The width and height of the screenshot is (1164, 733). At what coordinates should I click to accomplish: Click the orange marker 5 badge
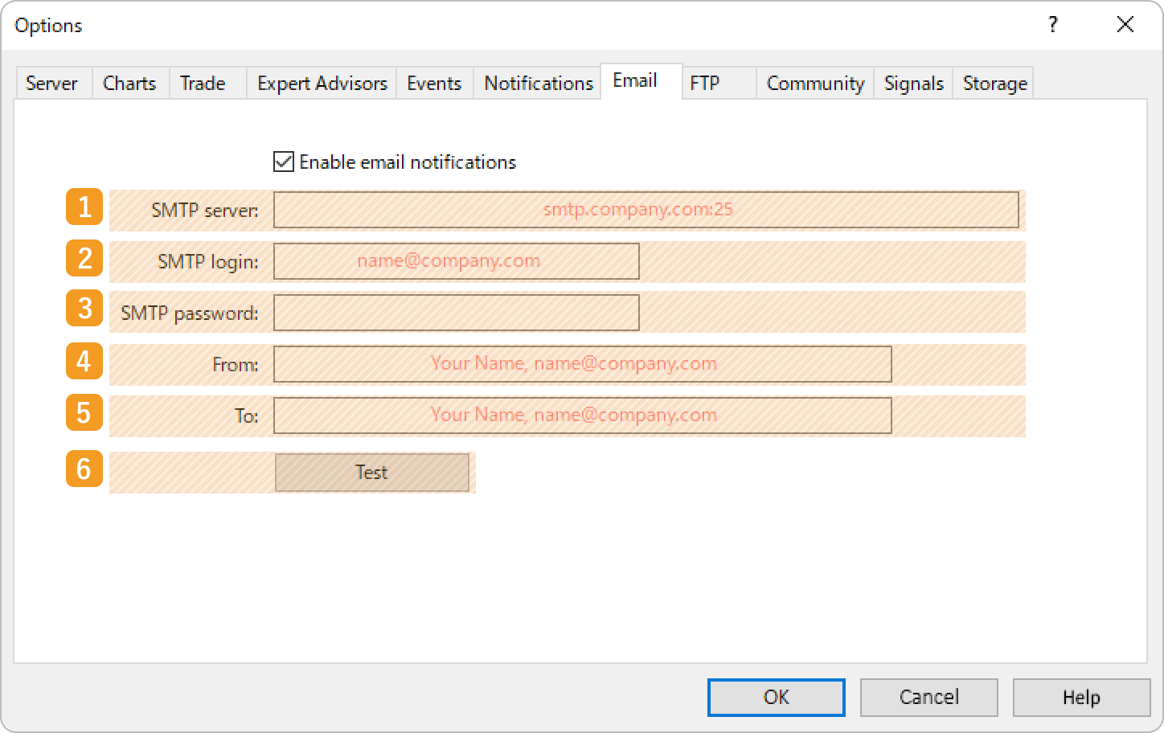coord(84,414)
